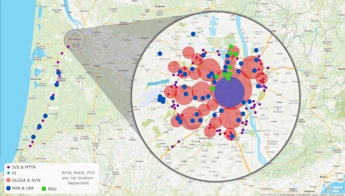Screen dimensions: 345x196
Task: Click the Aurillac city label
Action: tap(272, 31)
